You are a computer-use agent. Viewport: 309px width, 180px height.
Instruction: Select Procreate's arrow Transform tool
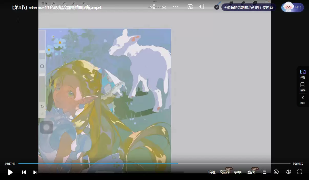pos(83,3)
